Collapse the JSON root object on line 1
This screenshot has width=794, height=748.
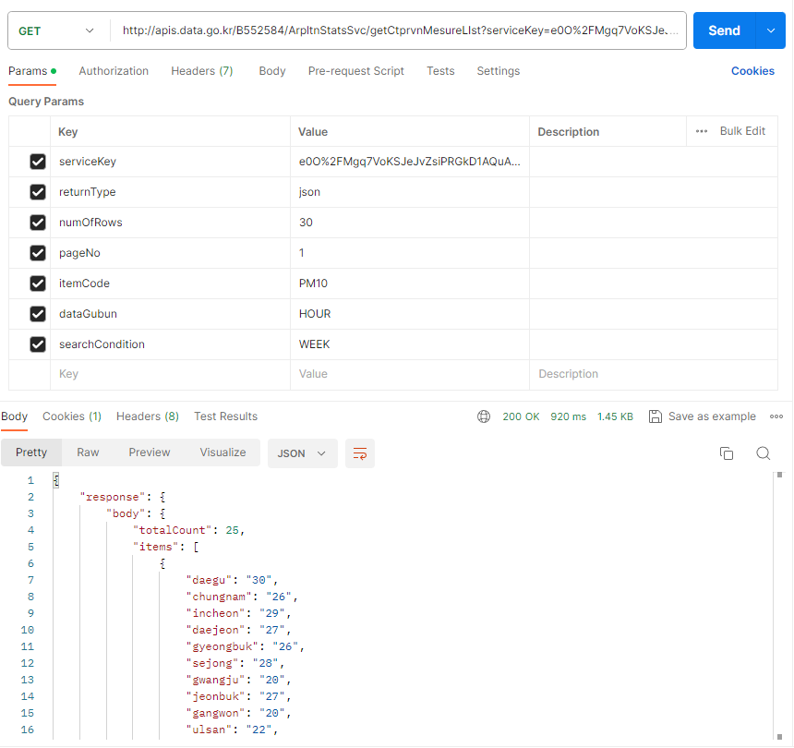pos(56,480)
